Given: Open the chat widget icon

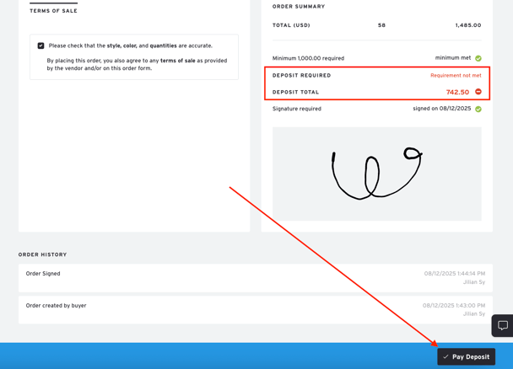Looking at the screenshot, I should tap(502, 325).
